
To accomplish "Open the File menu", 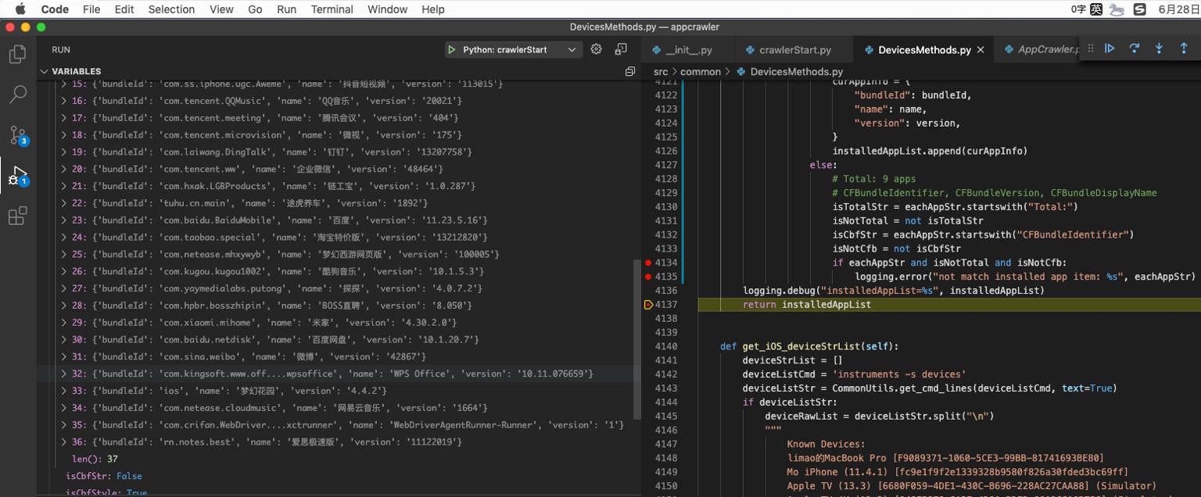I will coord(91,9).
